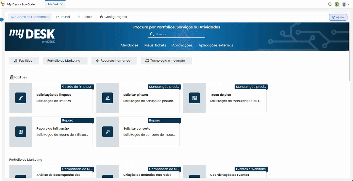
Task: Expand the left sidebar with blue arrow
Action: [x=2, y=20]
